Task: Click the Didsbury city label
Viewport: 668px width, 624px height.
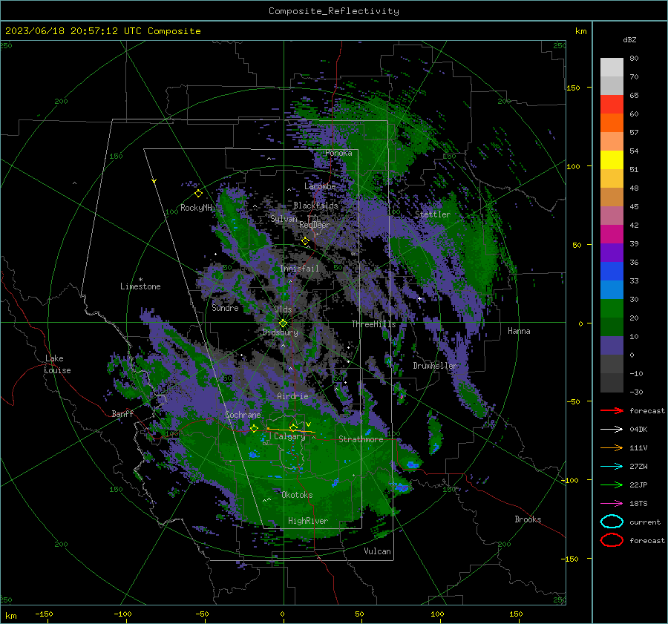Action: [281, 332]
